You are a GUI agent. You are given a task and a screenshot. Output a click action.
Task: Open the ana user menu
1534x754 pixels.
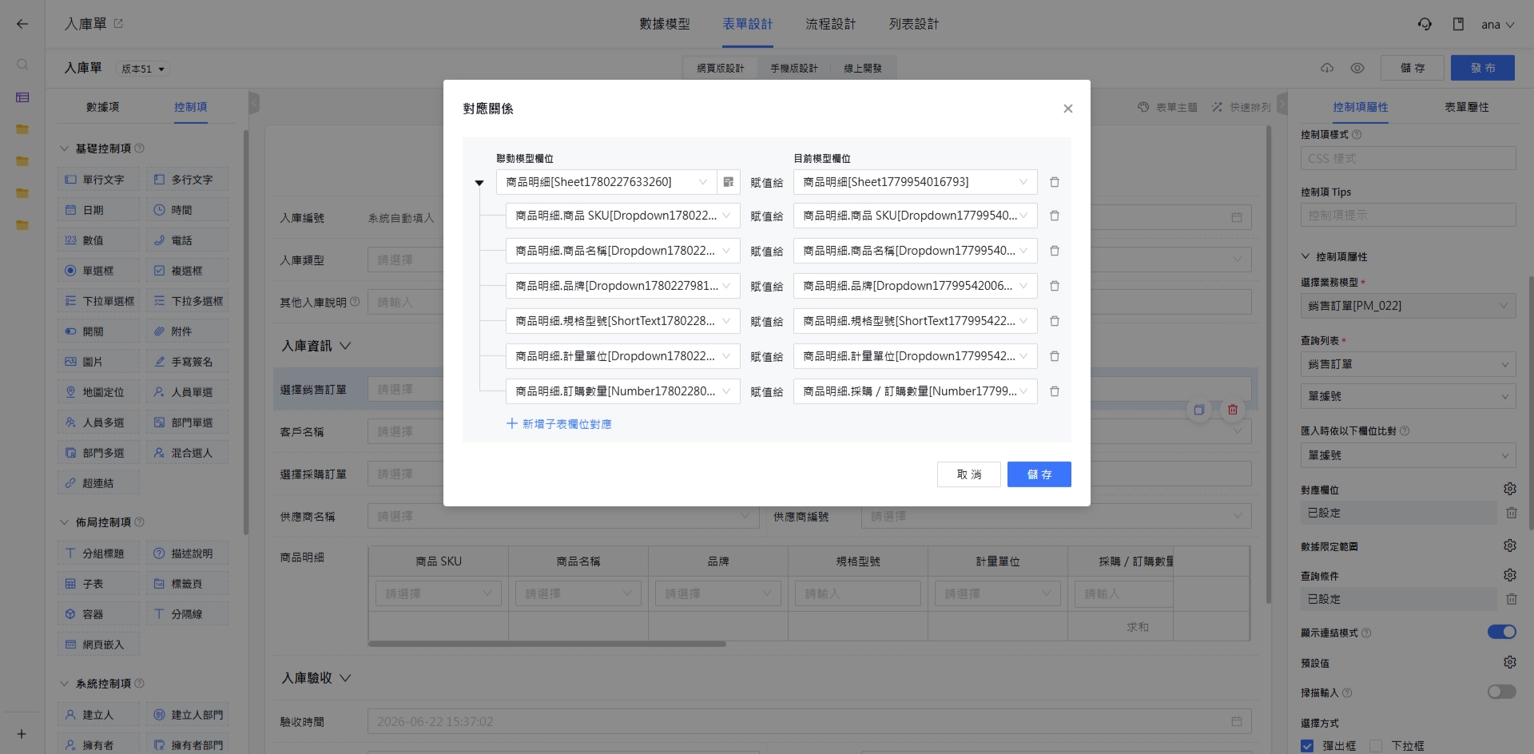[1497, 25]
